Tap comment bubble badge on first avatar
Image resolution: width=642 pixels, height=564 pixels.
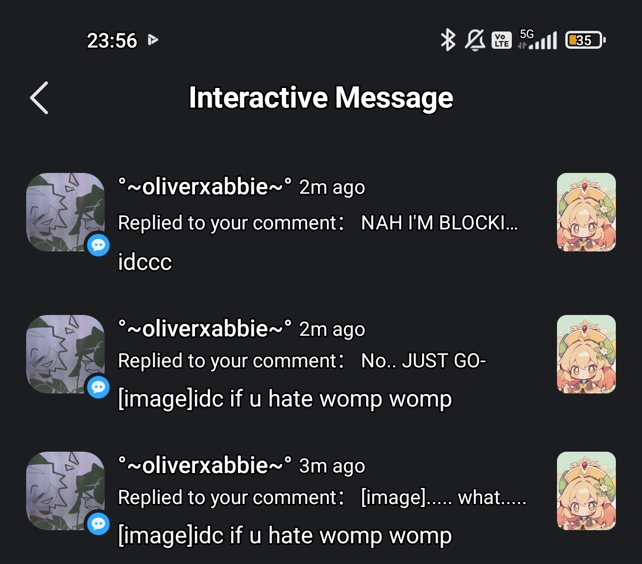click(x=98, y=245)
